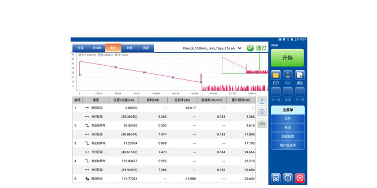Click the up arrow event navigation icon
Viewport: 377px width, 188px height.
tap(262, 102)
